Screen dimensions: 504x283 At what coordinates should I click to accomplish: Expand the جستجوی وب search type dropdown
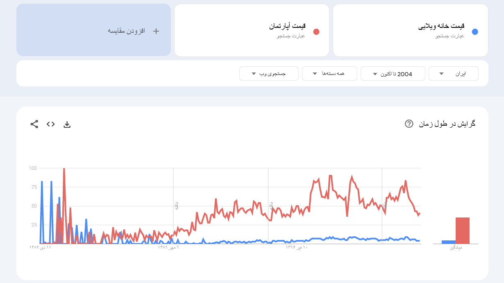click(x=268, y=74)
